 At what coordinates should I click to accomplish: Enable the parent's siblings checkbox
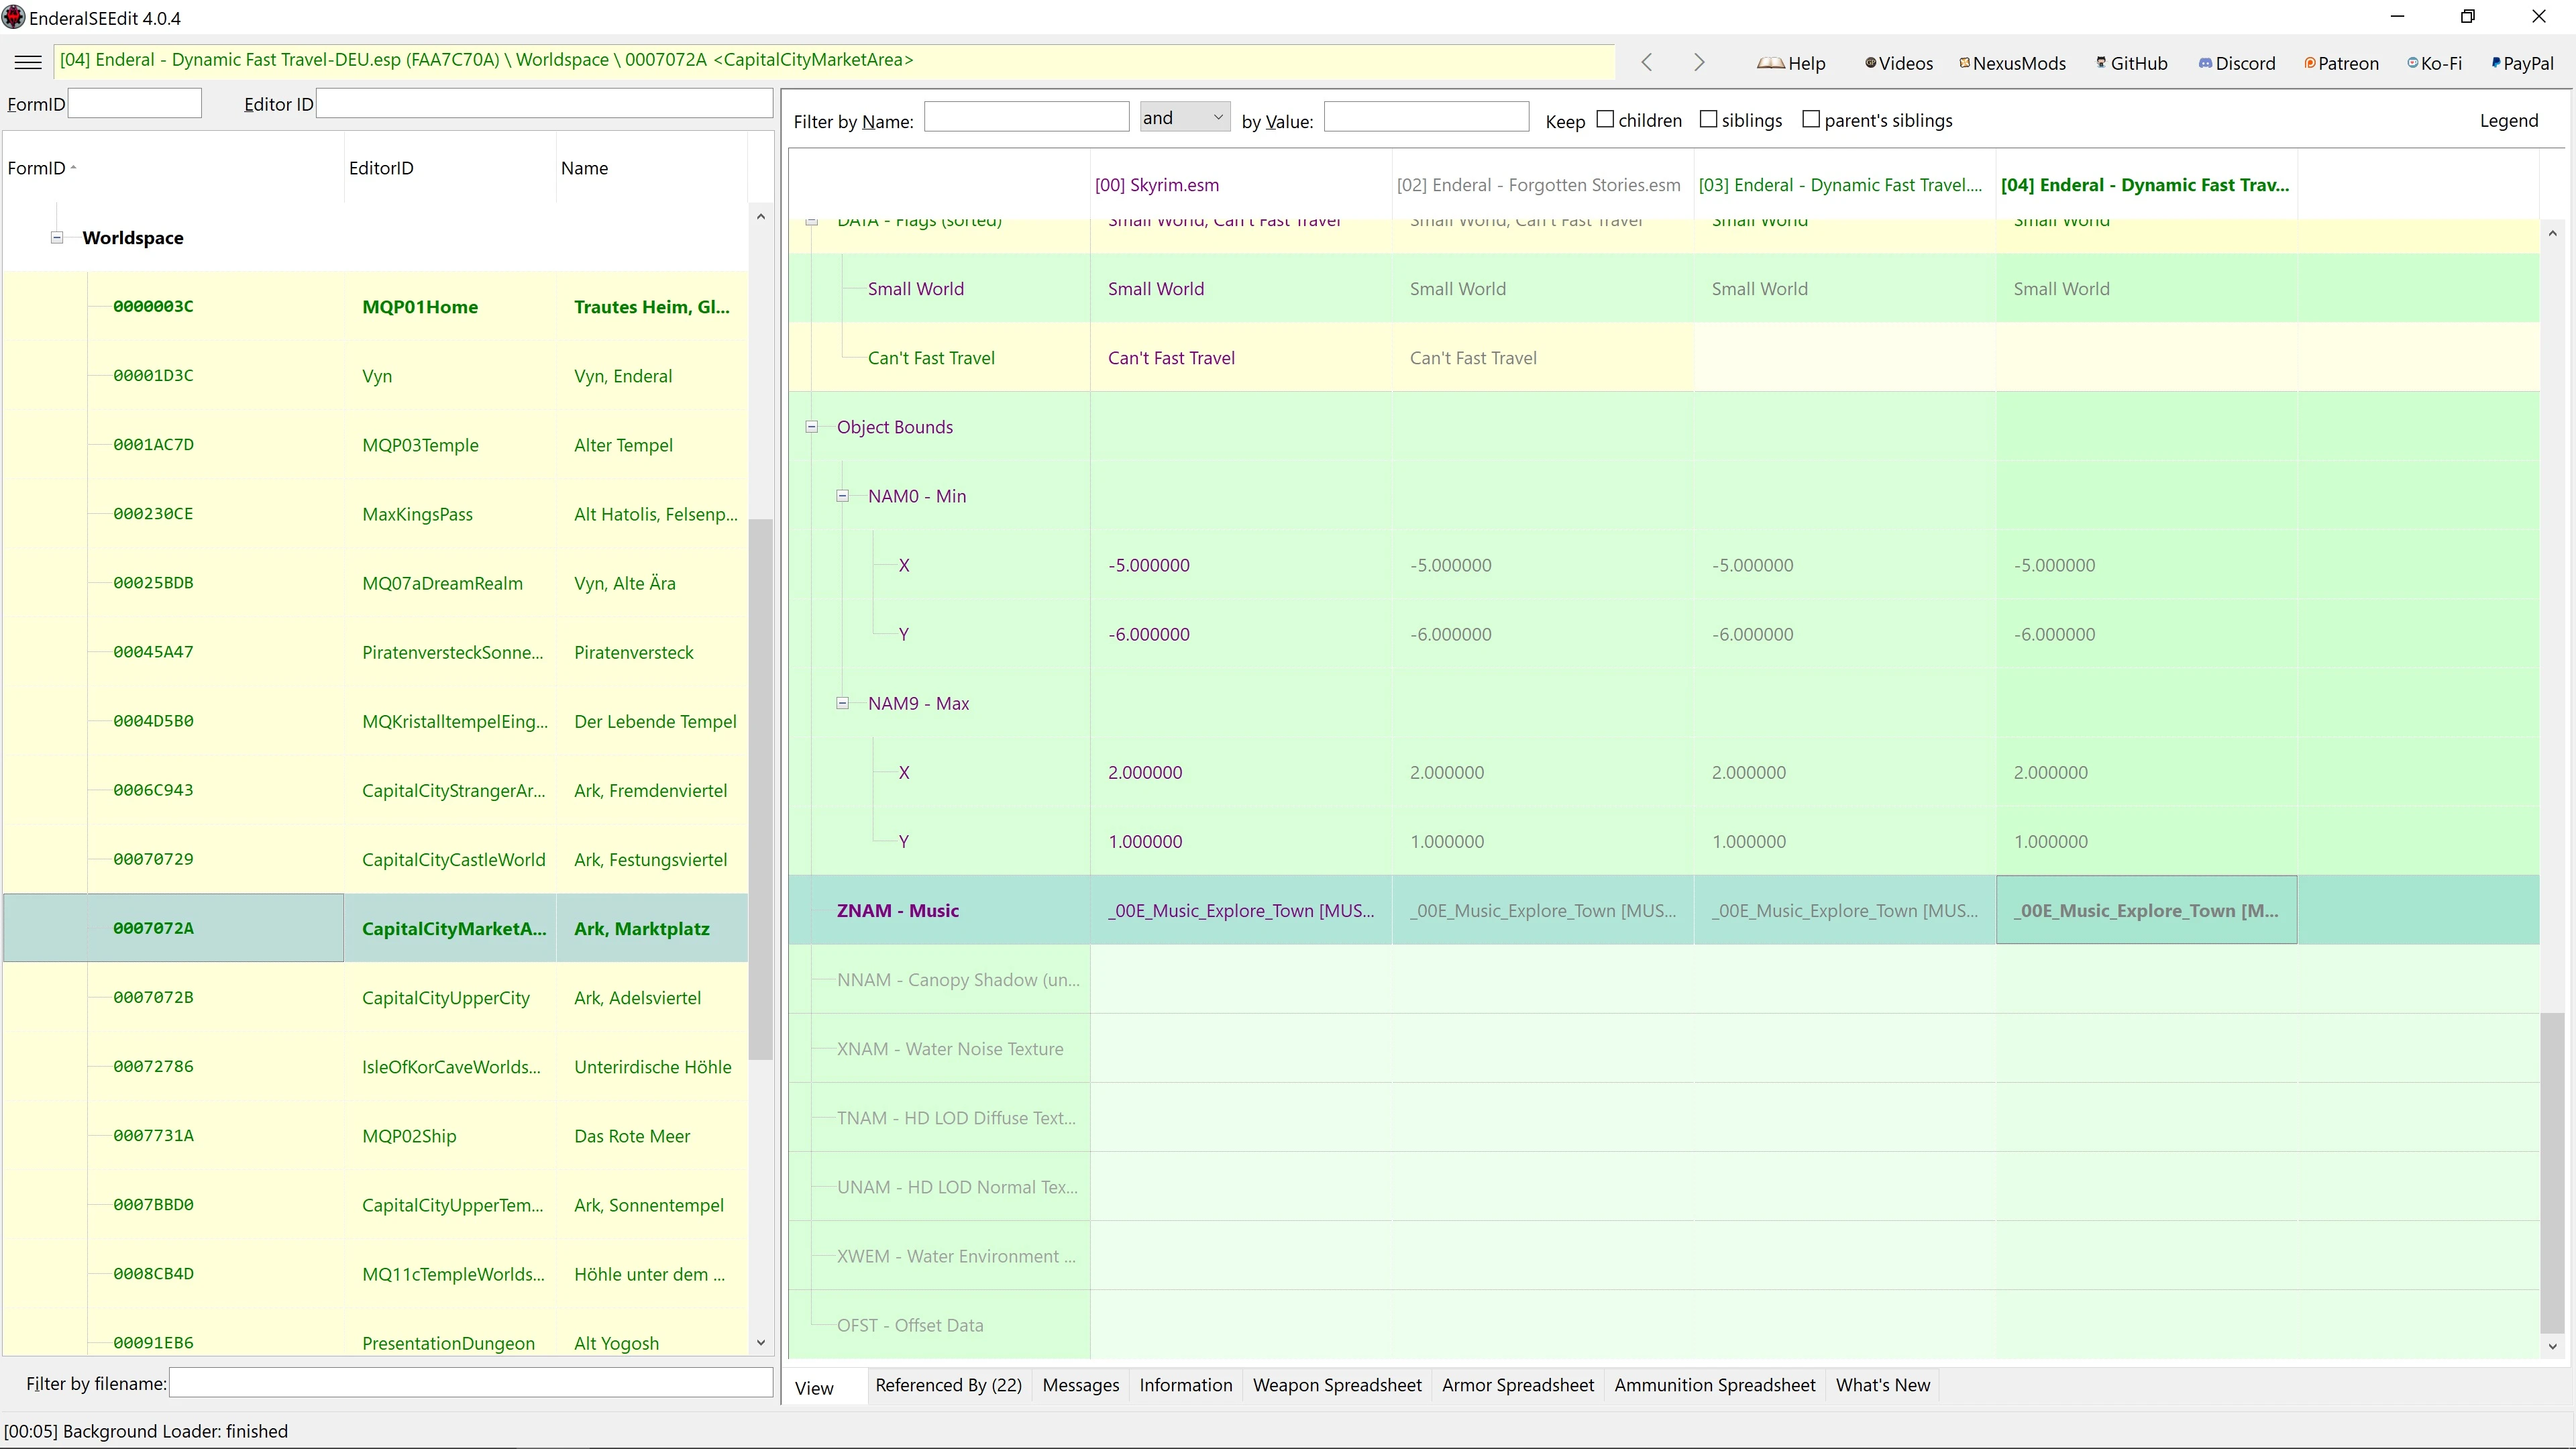pos(1811,119)
